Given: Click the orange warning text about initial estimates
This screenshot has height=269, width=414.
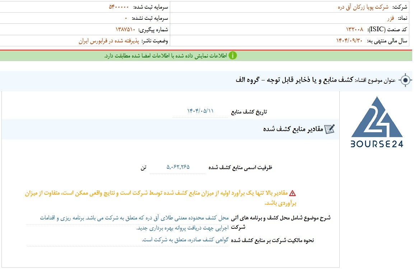Looking at the screenshot, I should click(x=161, y=198).
